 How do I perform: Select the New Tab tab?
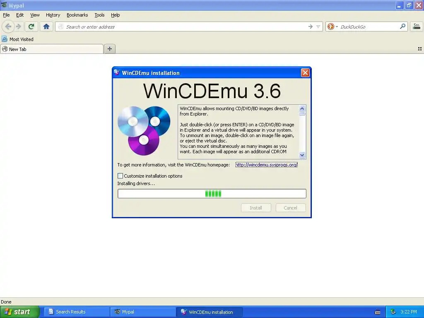point(52,49)
